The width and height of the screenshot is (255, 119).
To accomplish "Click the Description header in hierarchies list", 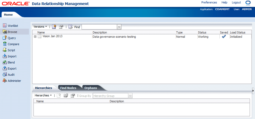I will coord(117,101).
